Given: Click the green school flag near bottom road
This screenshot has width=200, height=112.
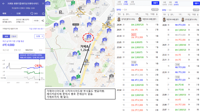Looking at the screenshot, I should pyautogui.click(x=78, y=76).
